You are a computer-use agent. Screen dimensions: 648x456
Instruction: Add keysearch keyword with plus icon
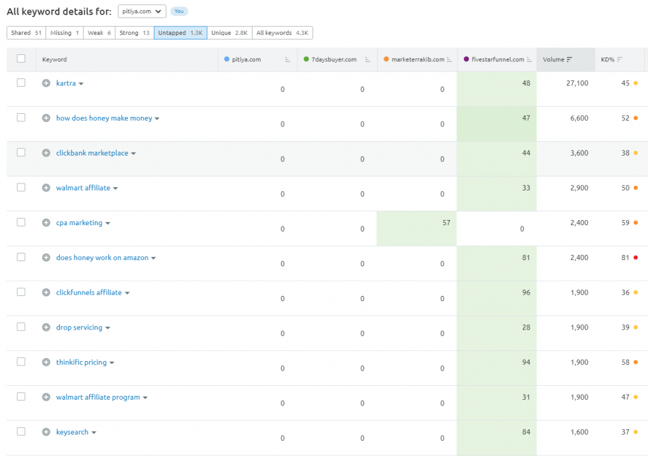pos(46,432)
